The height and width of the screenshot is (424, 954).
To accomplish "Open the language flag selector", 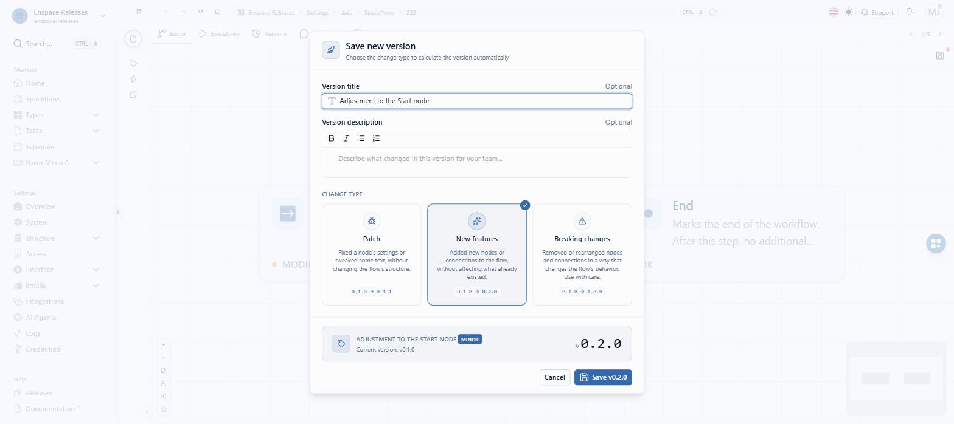I will point(834,12).
